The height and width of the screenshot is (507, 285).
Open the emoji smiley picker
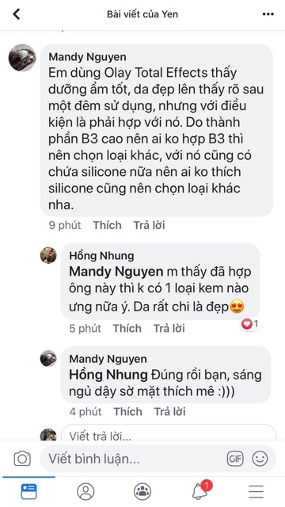260,459
